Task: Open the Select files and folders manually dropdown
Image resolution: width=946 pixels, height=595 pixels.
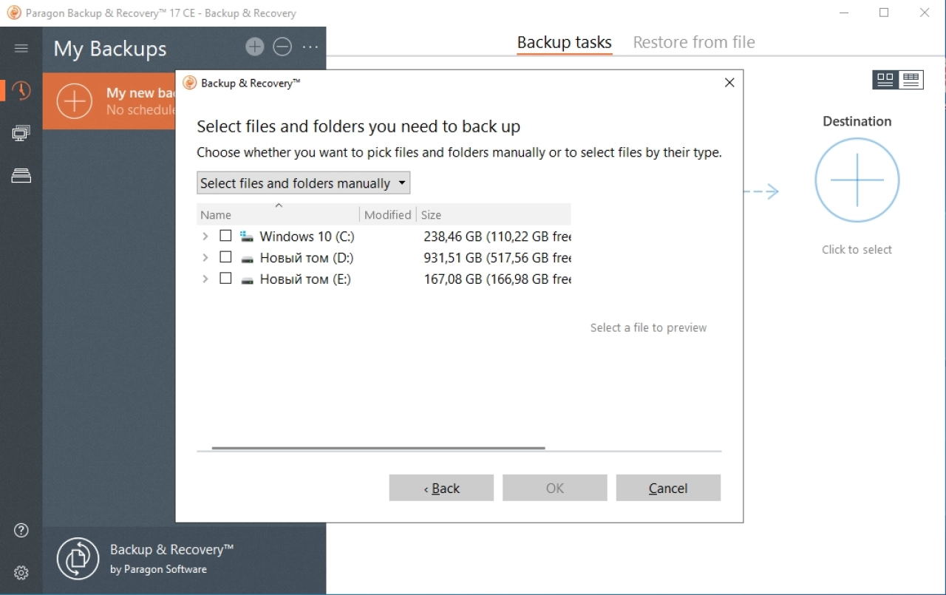Action: coord(304,183)
